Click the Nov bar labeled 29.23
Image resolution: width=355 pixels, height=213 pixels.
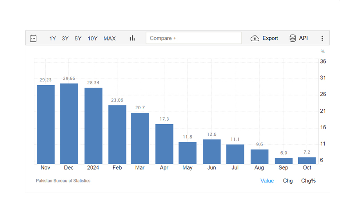46,125
